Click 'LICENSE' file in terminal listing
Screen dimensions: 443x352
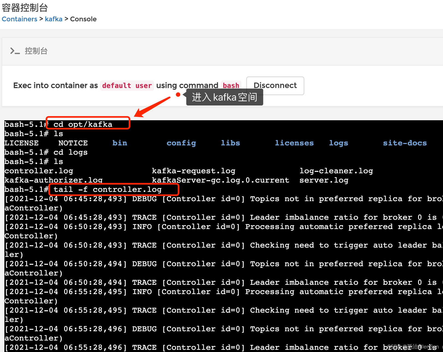click(21, 143)
